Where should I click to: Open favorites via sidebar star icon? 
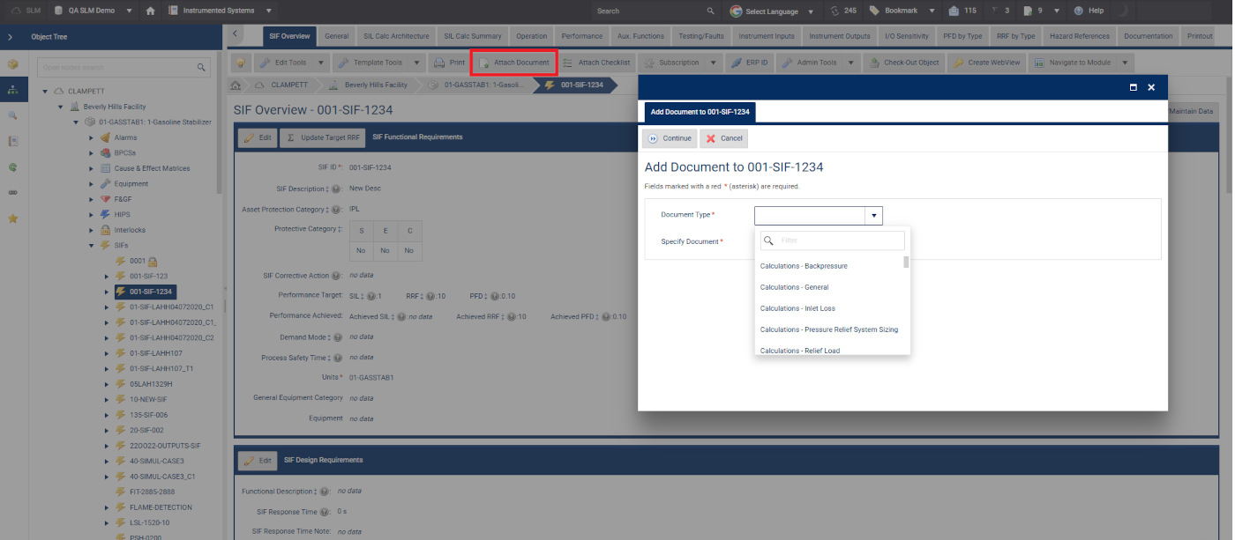tap(12, 218)
